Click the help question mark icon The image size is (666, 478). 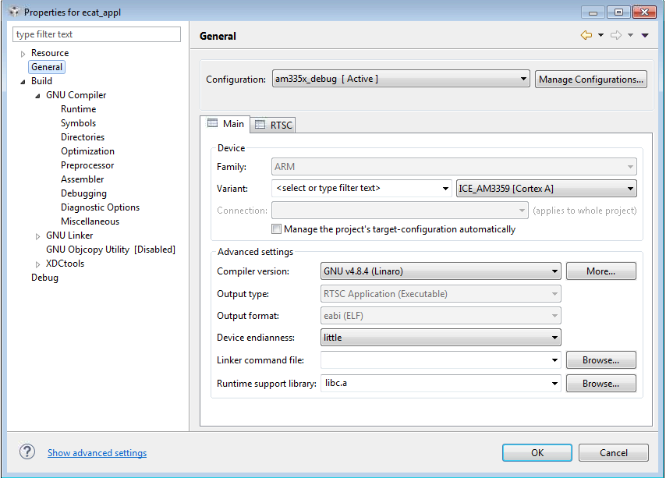click(27, 452)
